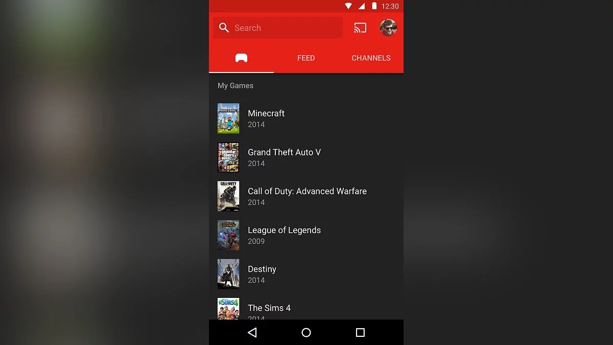
Task: Select the Games controller tab
Action: point(241,58)
